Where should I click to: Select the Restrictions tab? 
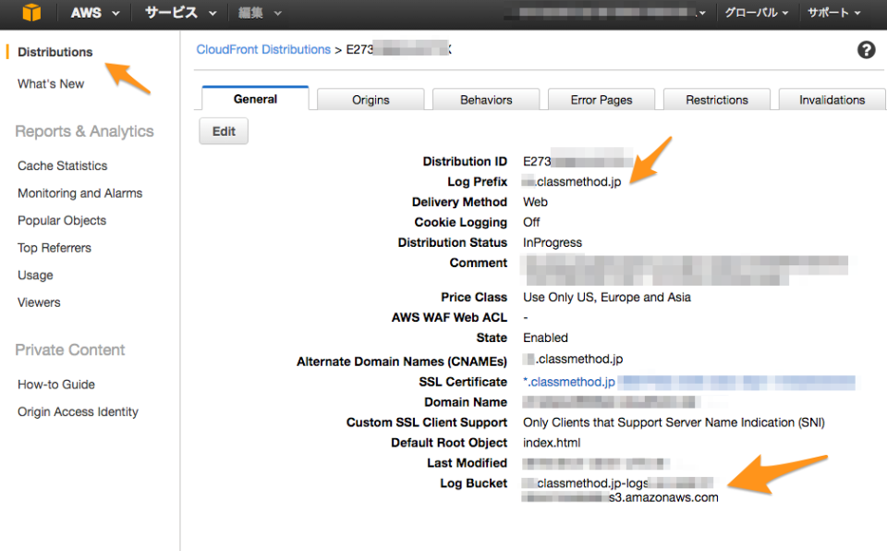(717, 100)
